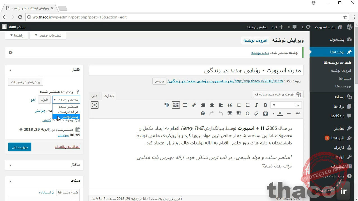Click the insert link icon

[x=194, y=105]
